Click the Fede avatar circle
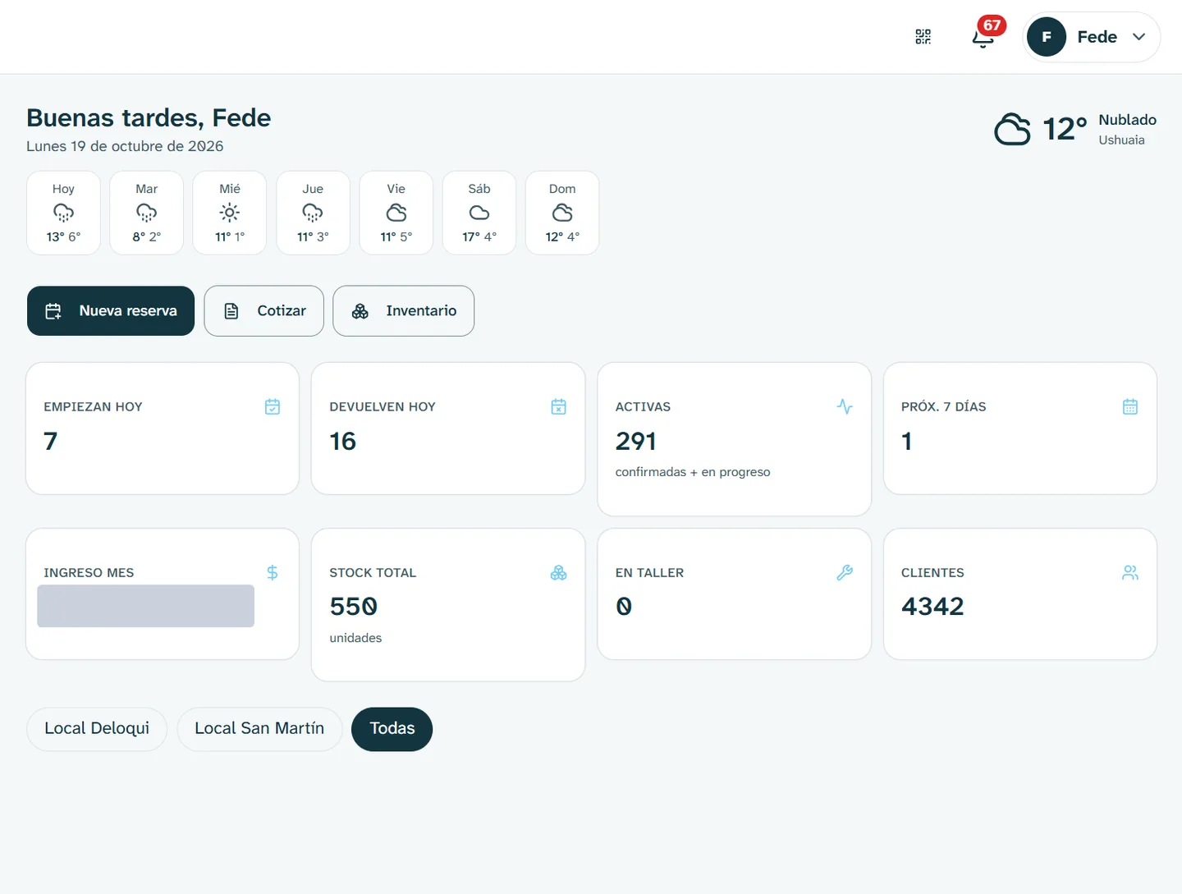The image size is (1182, 894). [1046, 37]
